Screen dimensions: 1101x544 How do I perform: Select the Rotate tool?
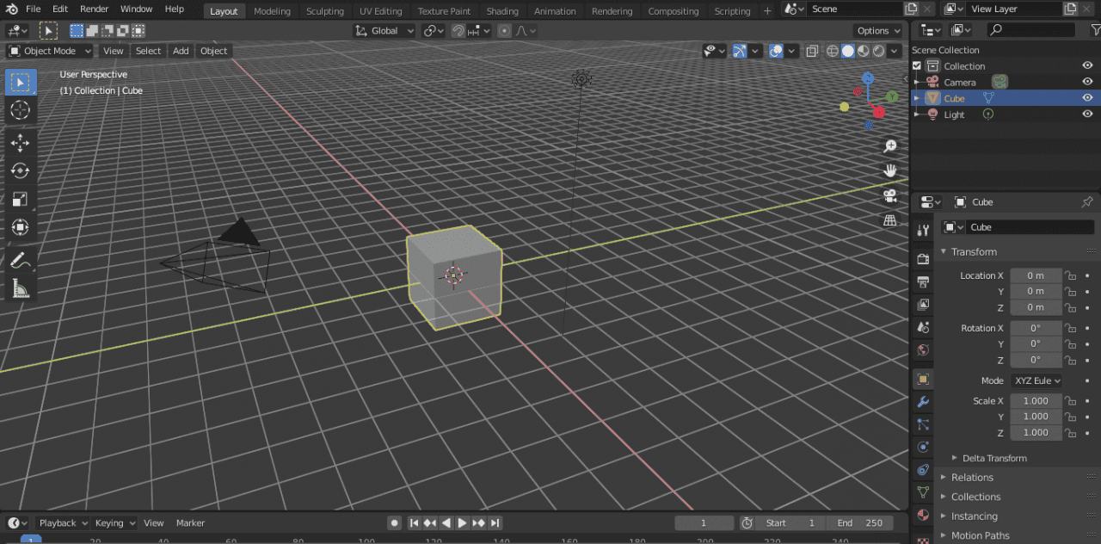tap(21, 171)
